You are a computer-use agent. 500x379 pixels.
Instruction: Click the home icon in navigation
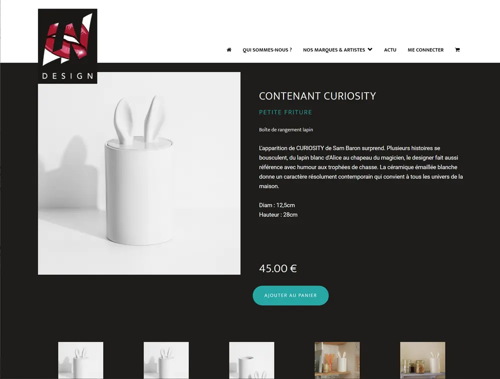click(229, 49)
